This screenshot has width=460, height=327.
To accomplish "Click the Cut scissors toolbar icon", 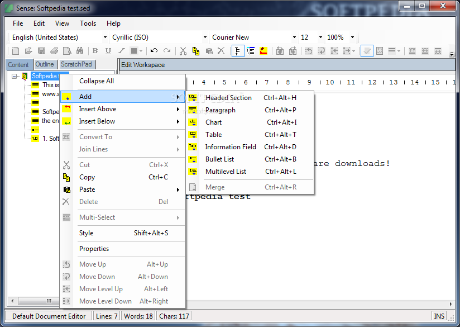I will click(183, 51).
